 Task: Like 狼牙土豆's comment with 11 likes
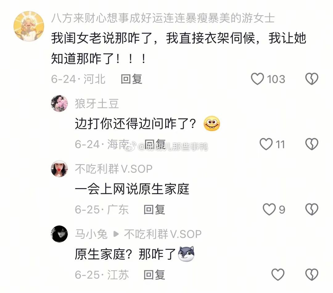click(x=266, y=144)
